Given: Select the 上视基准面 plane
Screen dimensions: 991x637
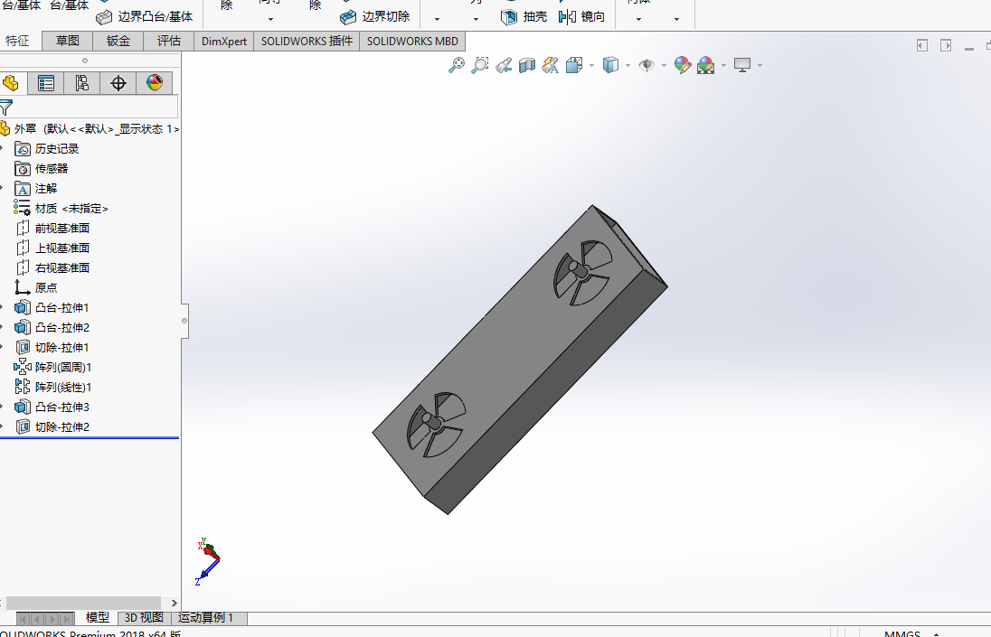Looking at the screenshot, I should [x=52, y=248].
